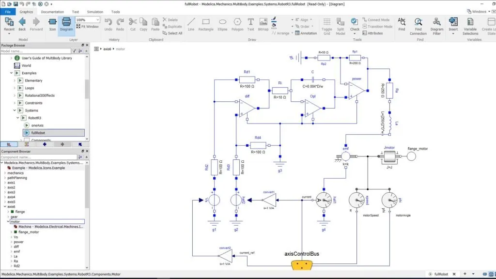Image resolution: width=496 pixels, height=279 pixels.
Task: Open Find Connection tool
Action: [x=418, y=25]
